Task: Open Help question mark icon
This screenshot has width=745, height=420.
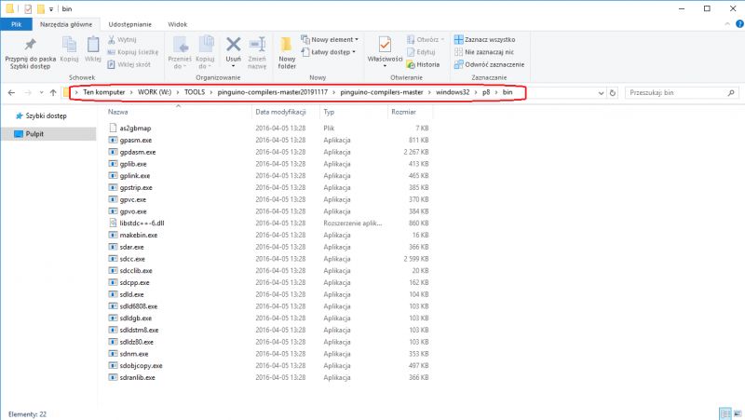Action: (739, 24)
